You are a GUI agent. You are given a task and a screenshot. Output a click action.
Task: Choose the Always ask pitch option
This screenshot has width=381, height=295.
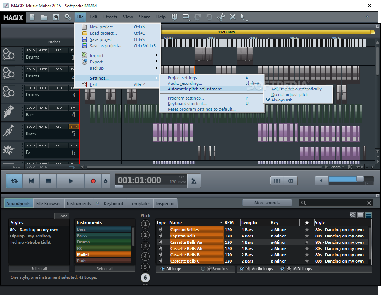pyautogui.click(x=282, y=100)
